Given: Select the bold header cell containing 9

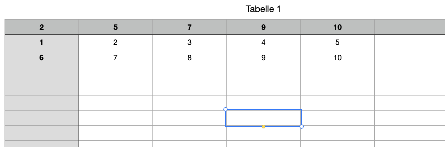Looking at the screenshot, I should click(x=264, y=27).
